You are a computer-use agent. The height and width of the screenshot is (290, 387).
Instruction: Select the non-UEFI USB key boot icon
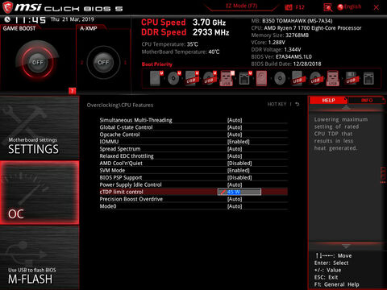pos(333,78)
